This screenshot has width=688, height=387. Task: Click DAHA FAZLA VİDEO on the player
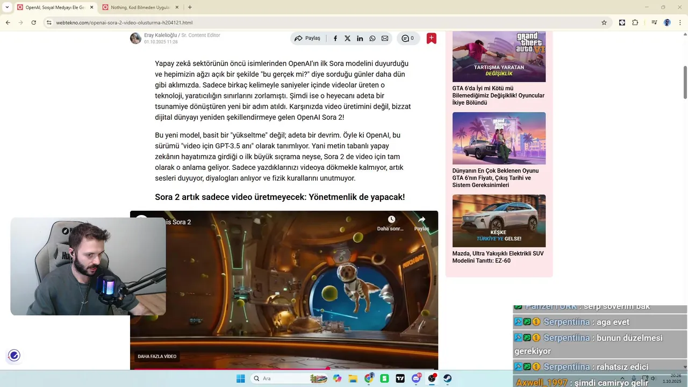[157, 356]
